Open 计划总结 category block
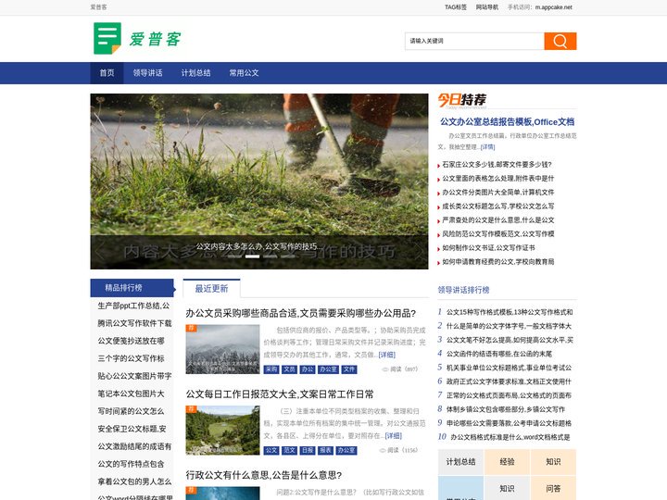 pyautogui.click(x=460, y=462)
